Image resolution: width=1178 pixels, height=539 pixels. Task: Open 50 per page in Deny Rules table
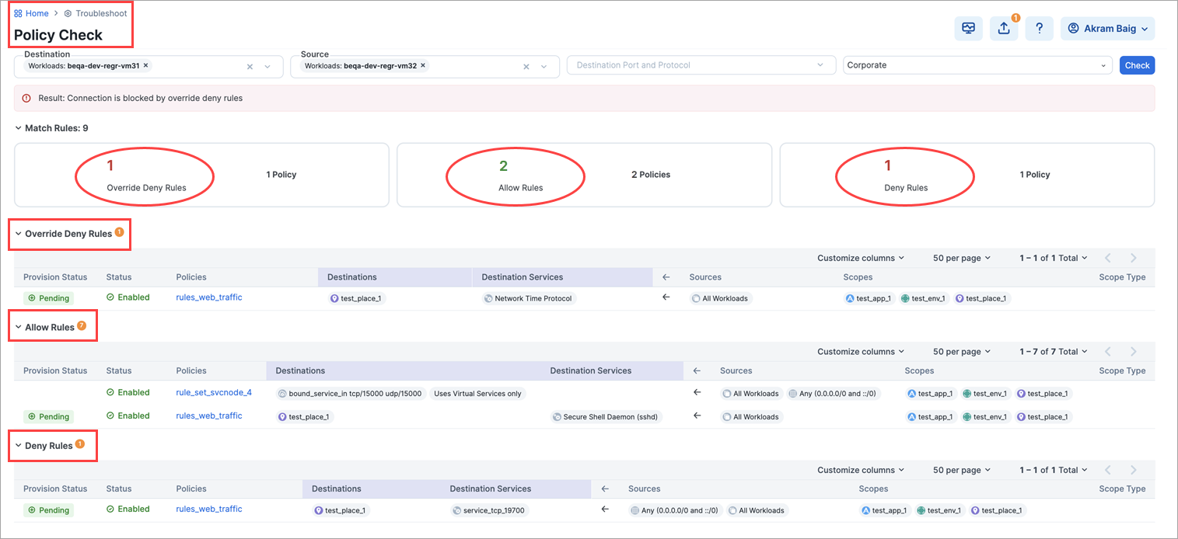point(962,470)
